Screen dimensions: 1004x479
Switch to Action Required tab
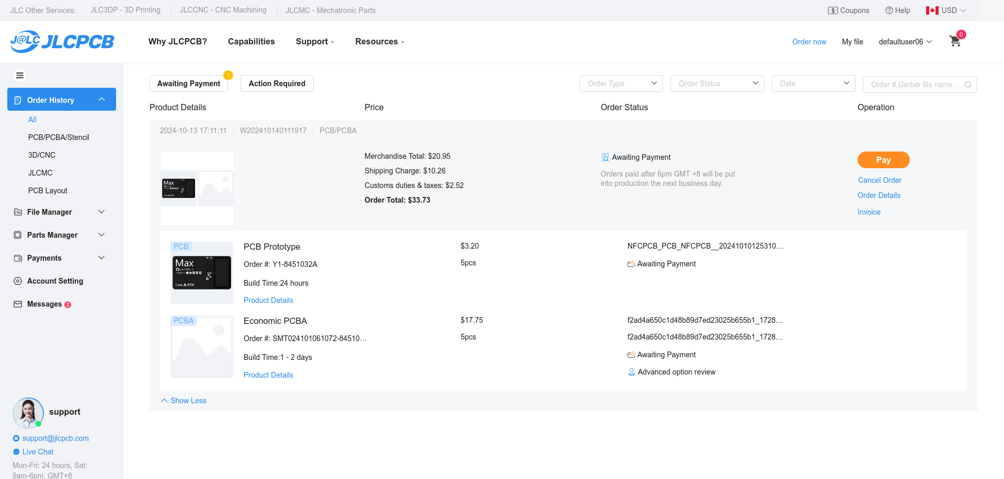pyautogui.click(x=277, y=84)
